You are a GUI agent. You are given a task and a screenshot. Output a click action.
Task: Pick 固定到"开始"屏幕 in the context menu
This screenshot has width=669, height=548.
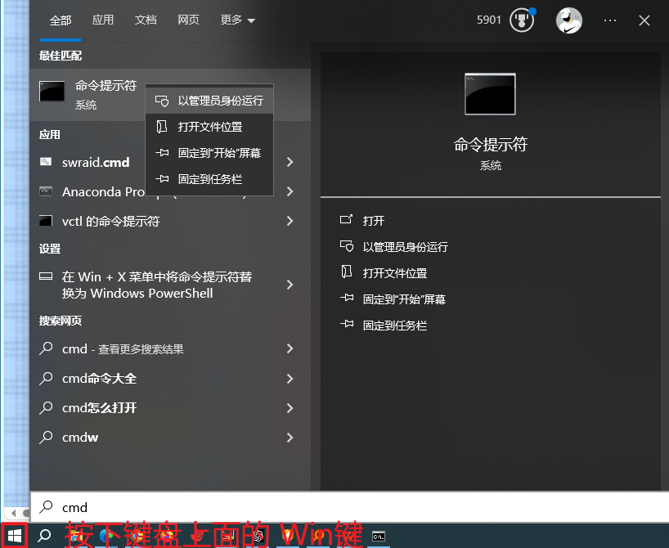point(209,153)
